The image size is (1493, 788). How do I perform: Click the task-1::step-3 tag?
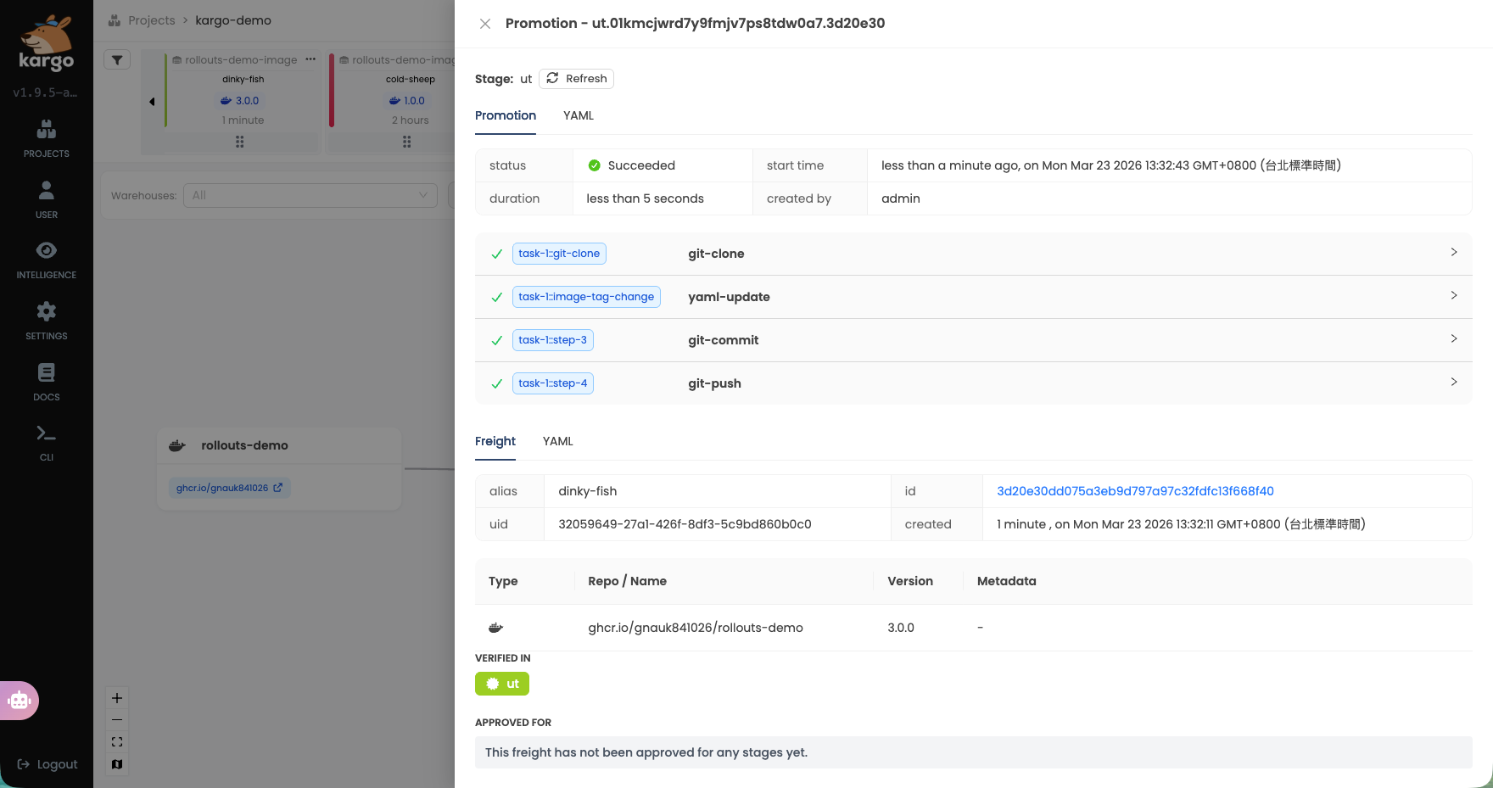(553, 340)
